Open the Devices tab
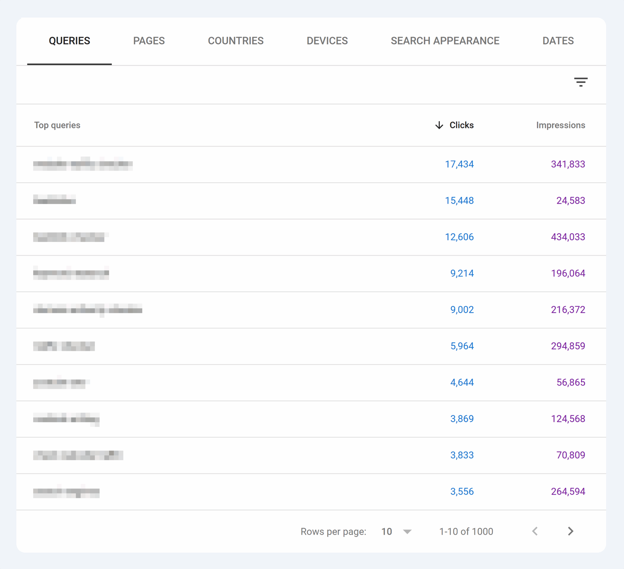624x569 pixels. [x=327, y=41]
